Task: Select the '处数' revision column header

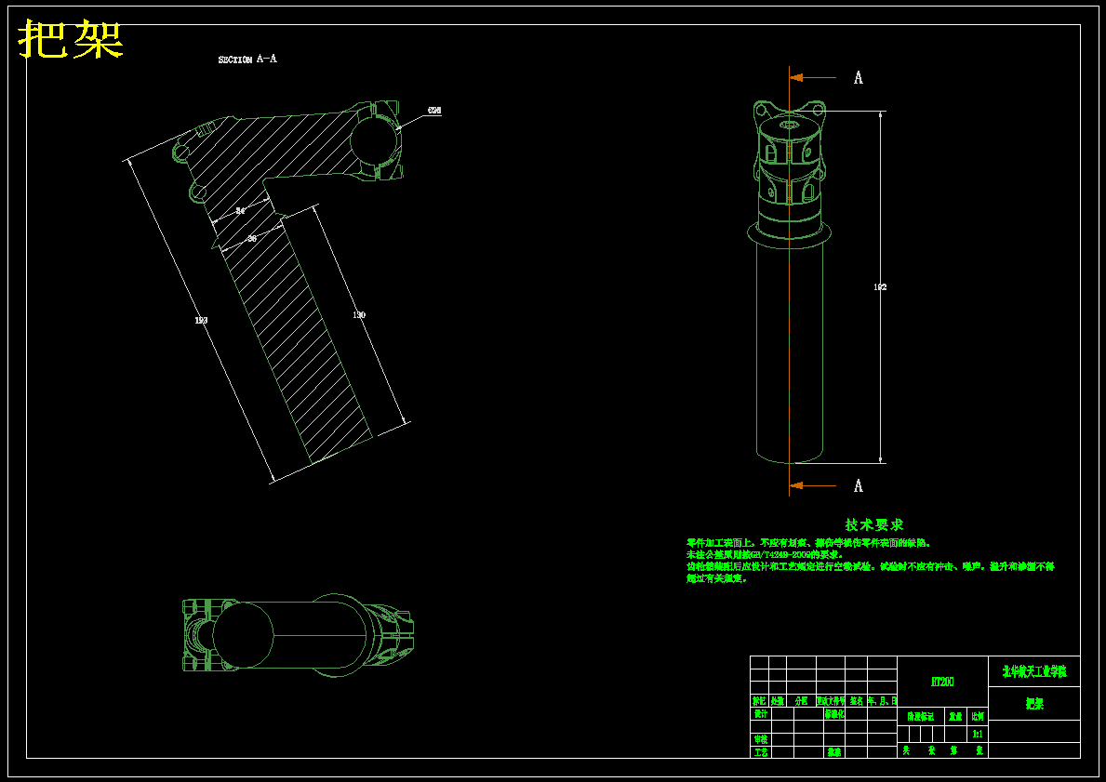Action: point(778,701)
